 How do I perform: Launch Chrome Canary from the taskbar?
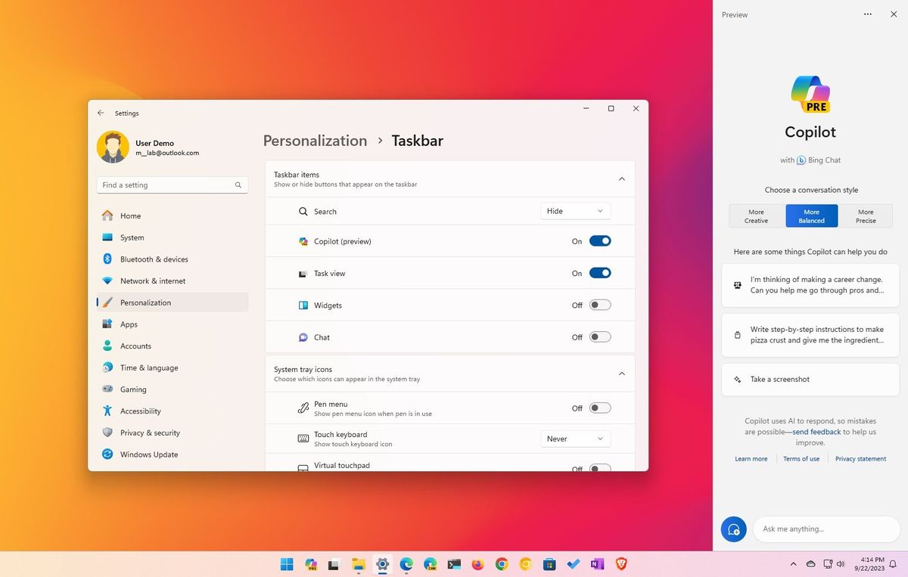pyautogui.click(x=526, y=564)
